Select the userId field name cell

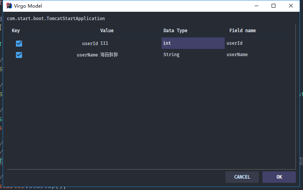(259, 43)
